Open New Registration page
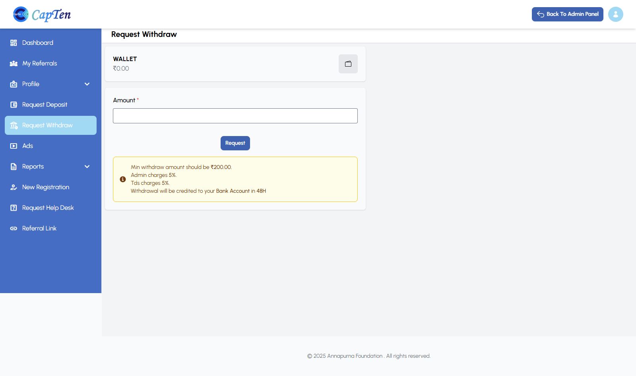 [50, 187]
